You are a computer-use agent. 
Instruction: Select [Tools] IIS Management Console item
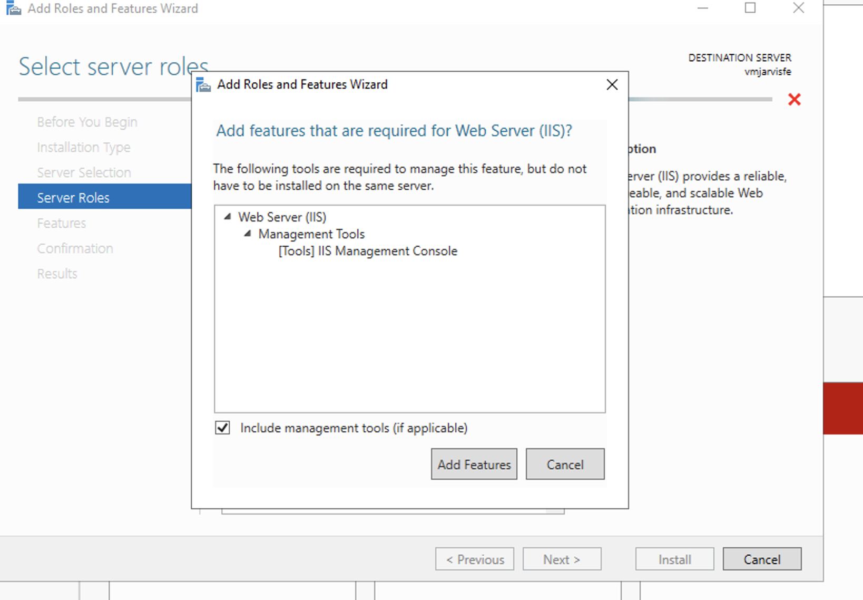coord(368,251)
